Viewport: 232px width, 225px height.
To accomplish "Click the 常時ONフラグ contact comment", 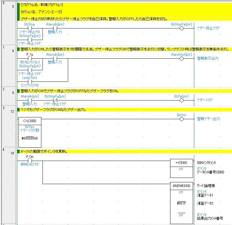I will pyautogui.click(x=30, y=165).
